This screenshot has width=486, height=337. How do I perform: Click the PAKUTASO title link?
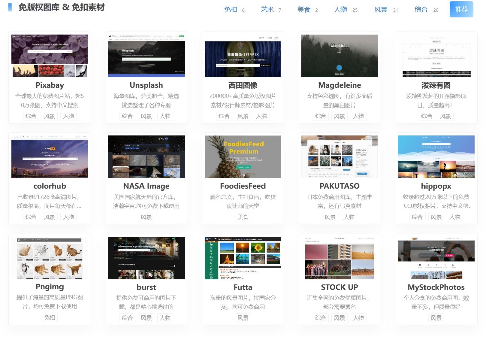339,186
